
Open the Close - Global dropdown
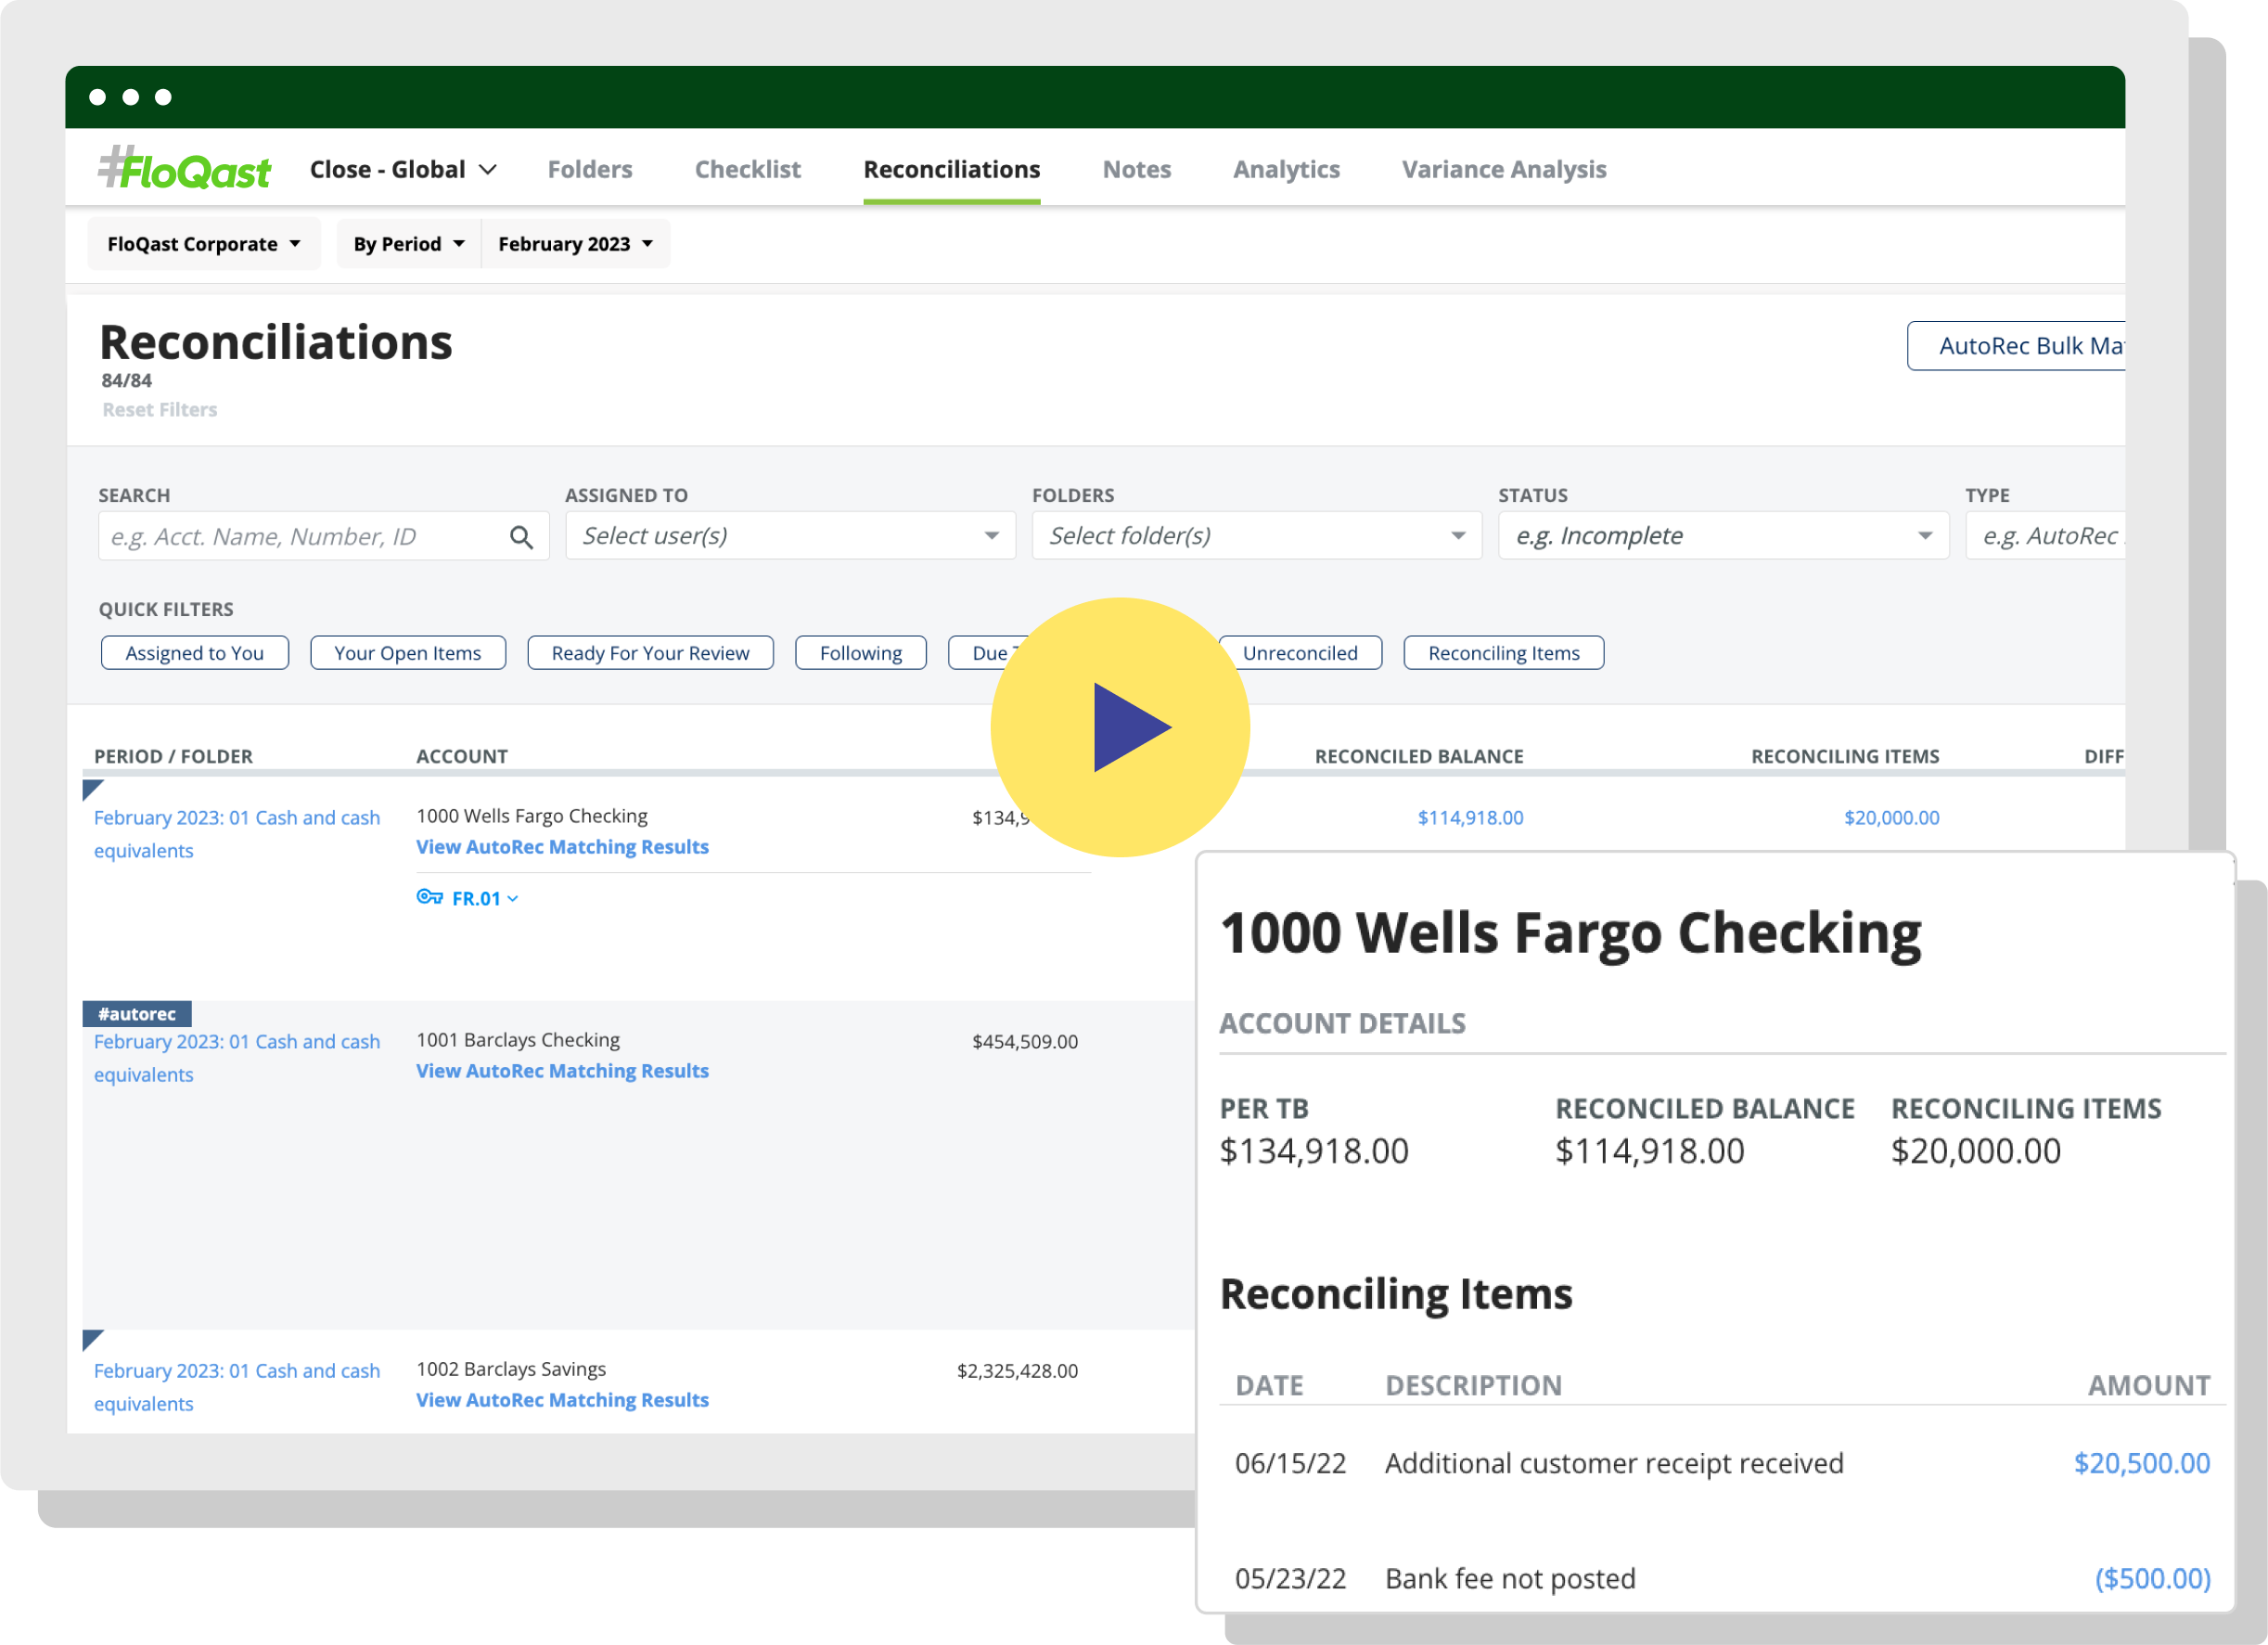tap(403, 169)
